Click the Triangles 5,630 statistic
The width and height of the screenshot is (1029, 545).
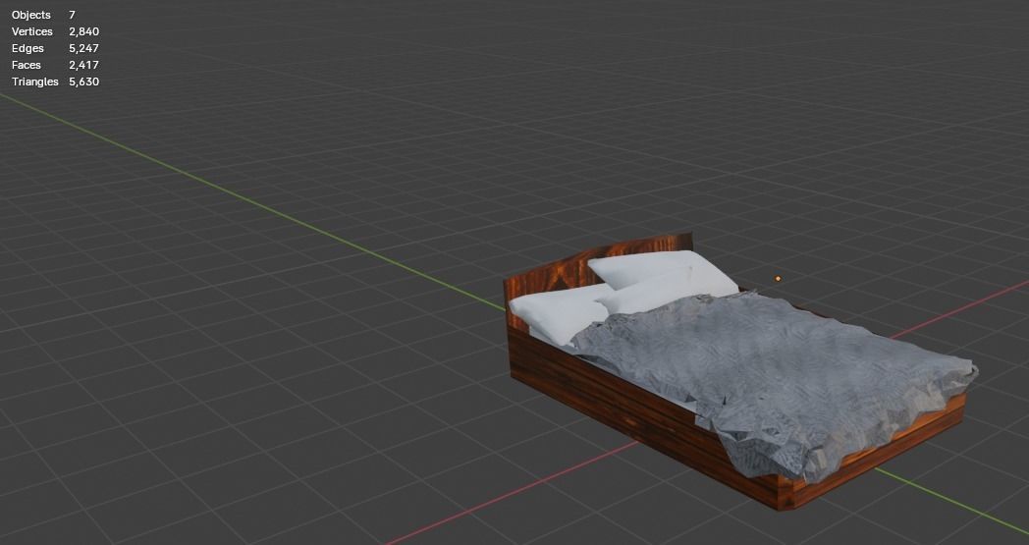[x=55, y=82]
